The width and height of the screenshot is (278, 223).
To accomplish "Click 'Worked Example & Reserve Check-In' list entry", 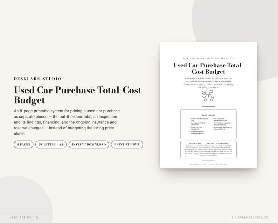I will pyautogui.click(x=197, y=132).
